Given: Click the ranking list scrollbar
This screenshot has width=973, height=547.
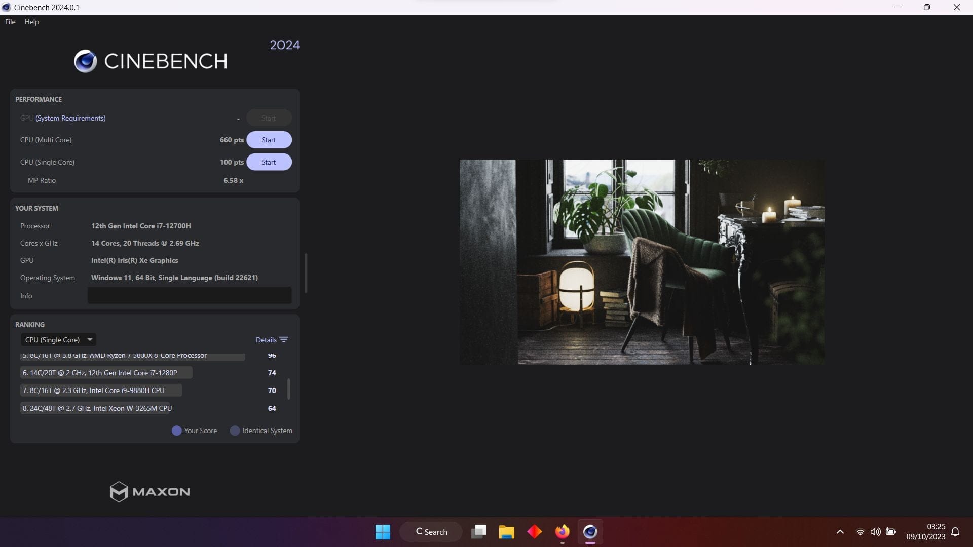Looking at the screenshot, I should 289,388.
